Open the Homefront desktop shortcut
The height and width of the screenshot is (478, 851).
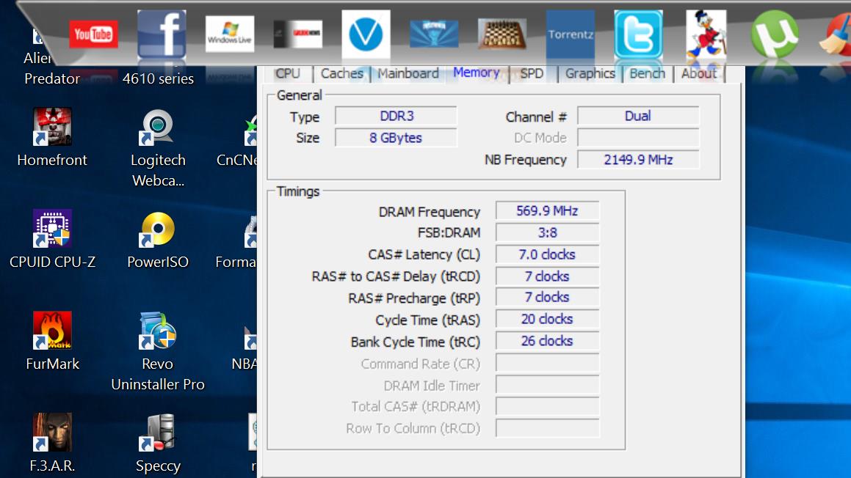pos(52,138)
